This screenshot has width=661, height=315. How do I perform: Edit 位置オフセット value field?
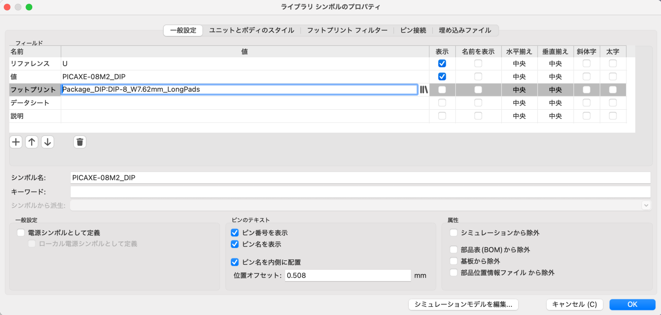click(348, 275)
